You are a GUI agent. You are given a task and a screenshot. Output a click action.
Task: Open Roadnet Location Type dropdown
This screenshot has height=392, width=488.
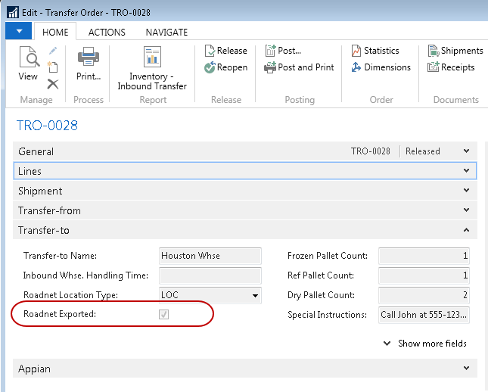(255, 295)
